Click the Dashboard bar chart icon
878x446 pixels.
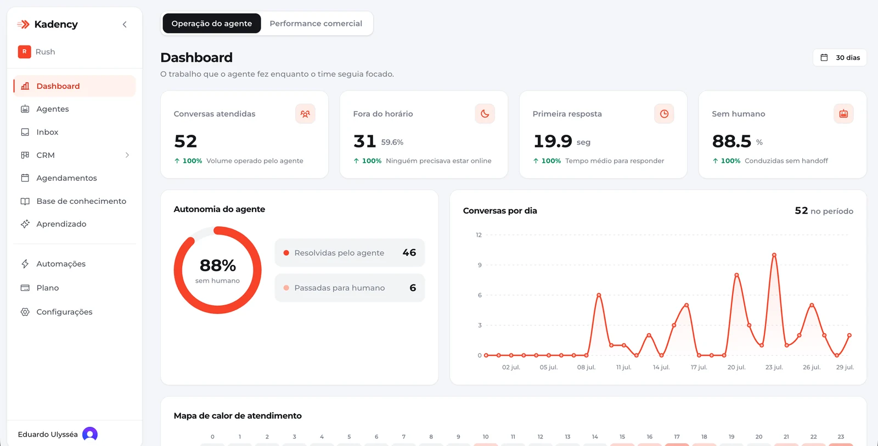pos(25,86)
